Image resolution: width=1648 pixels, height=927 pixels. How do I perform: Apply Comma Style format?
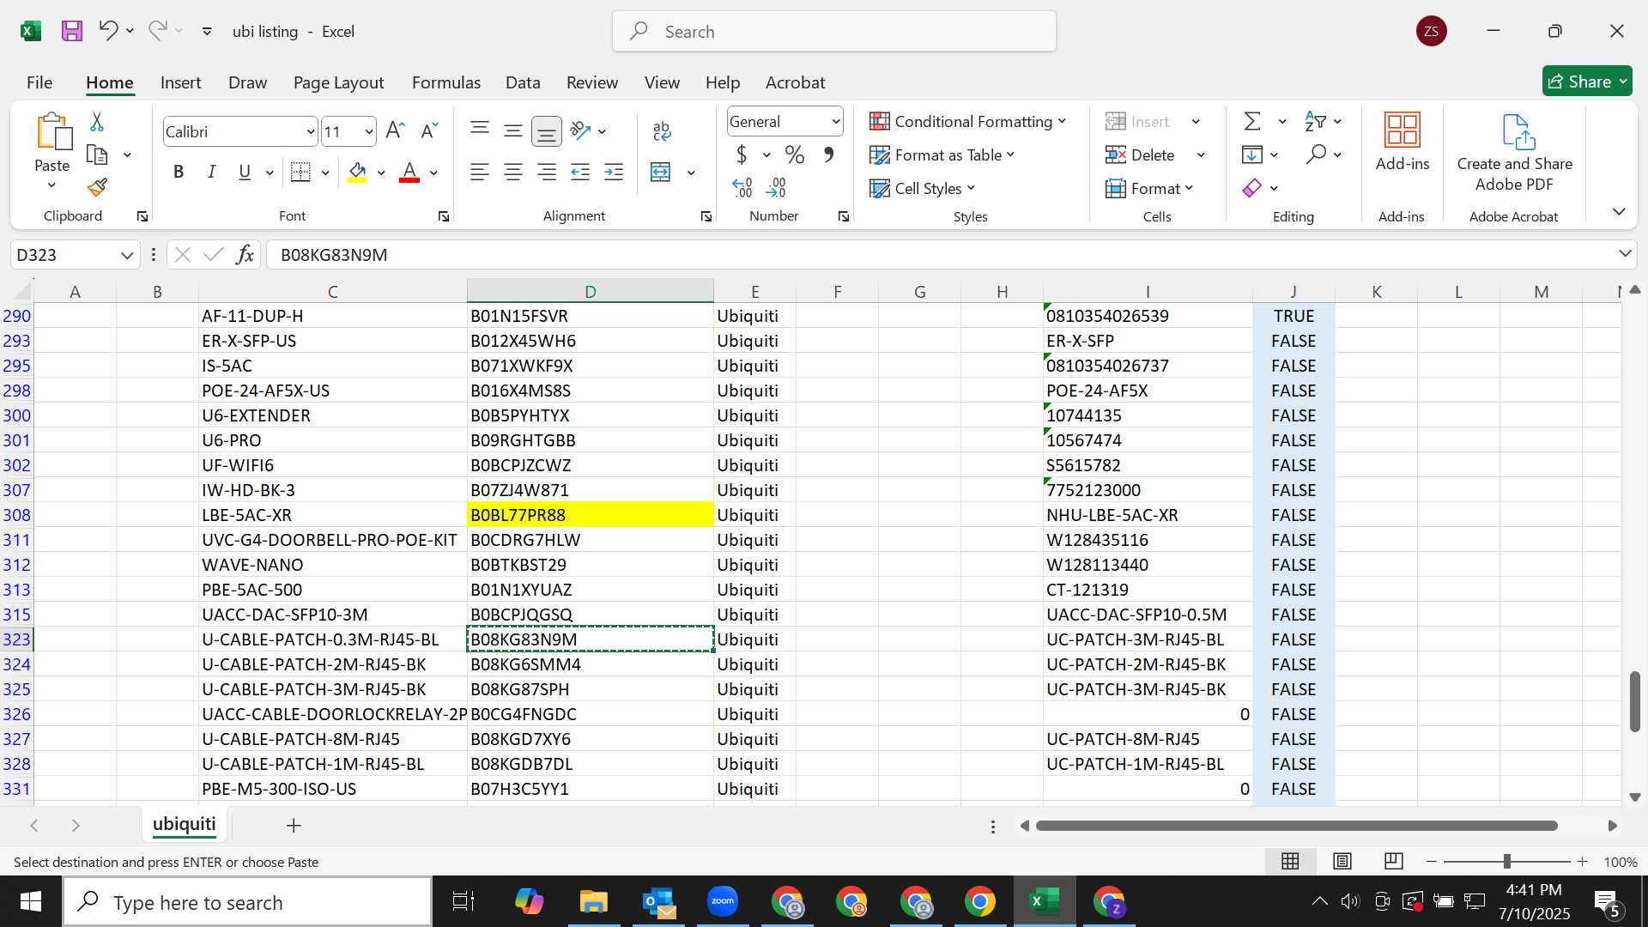pyautogui.click(x=828, y=154)
